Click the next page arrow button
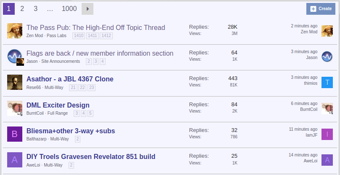This screenshot has width=340, height=175. pyautogui.click(x=88, y=9)
